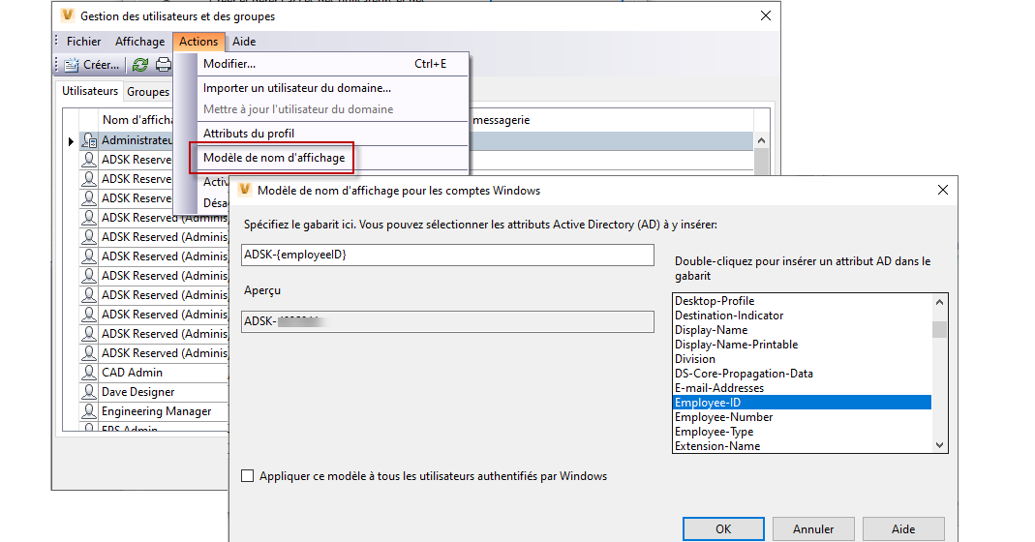1035x542 pixels.
Task: Toggle Appliquer ce modèle à tous checkbox
Action: pyautogui.click(x=248, y=476)
